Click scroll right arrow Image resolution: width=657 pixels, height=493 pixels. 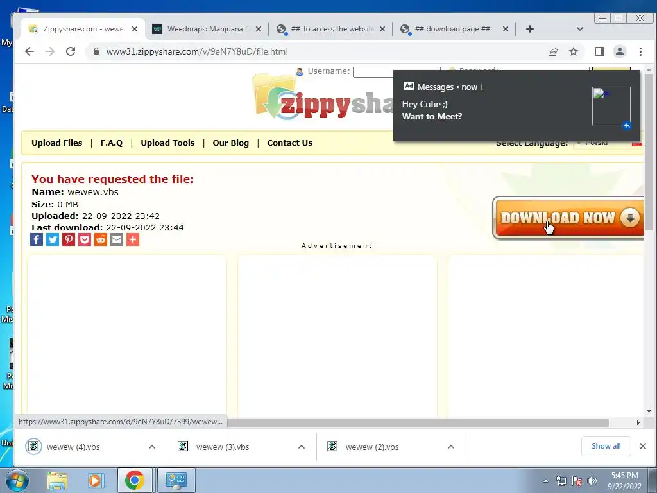point(638,422)
